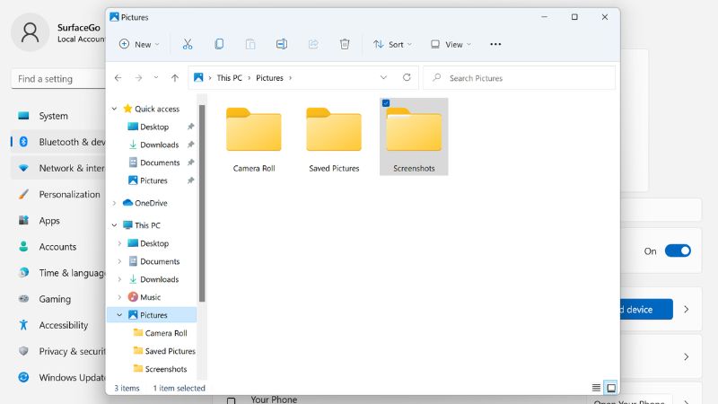Switch to details list view icon
Image resolution: width=718 pixels, height=404 pixels.
596,388
